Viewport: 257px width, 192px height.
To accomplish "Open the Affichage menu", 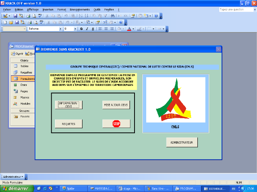I will click(x=33, y=10).
